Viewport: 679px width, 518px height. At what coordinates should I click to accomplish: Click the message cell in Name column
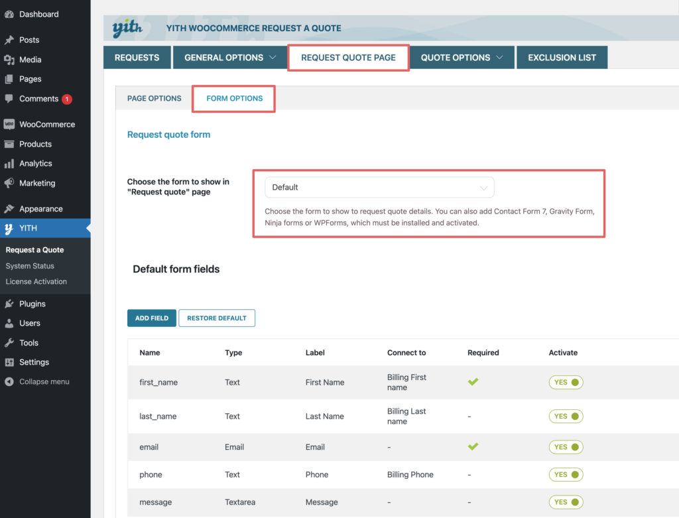155,502
